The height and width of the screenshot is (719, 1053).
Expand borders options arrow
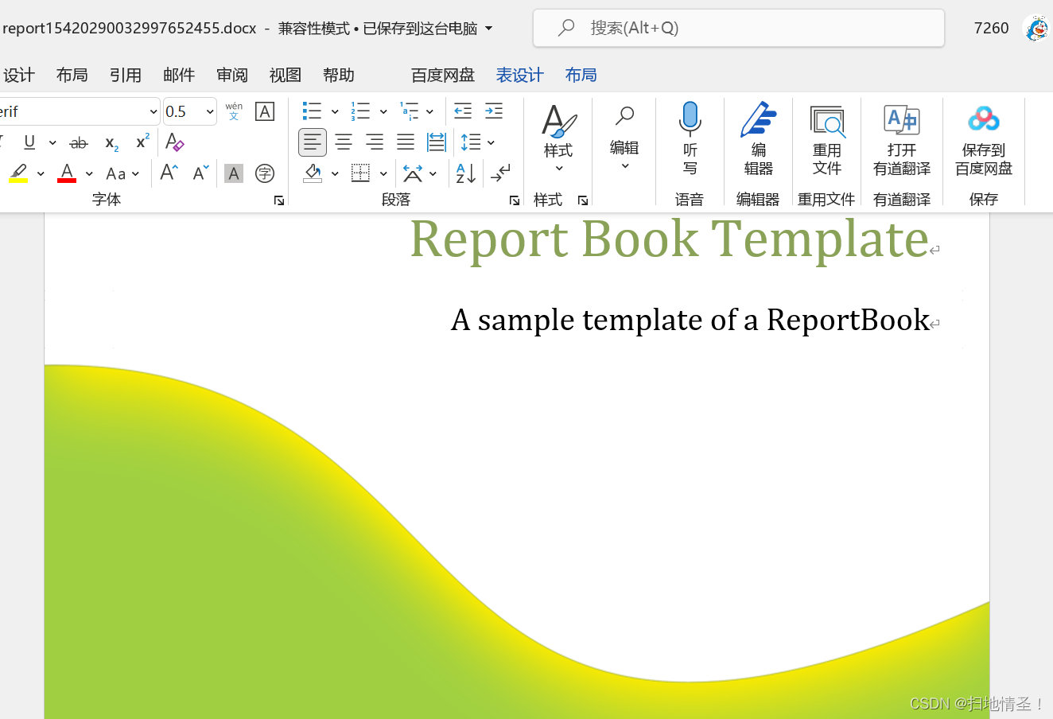tap(383, 173)
